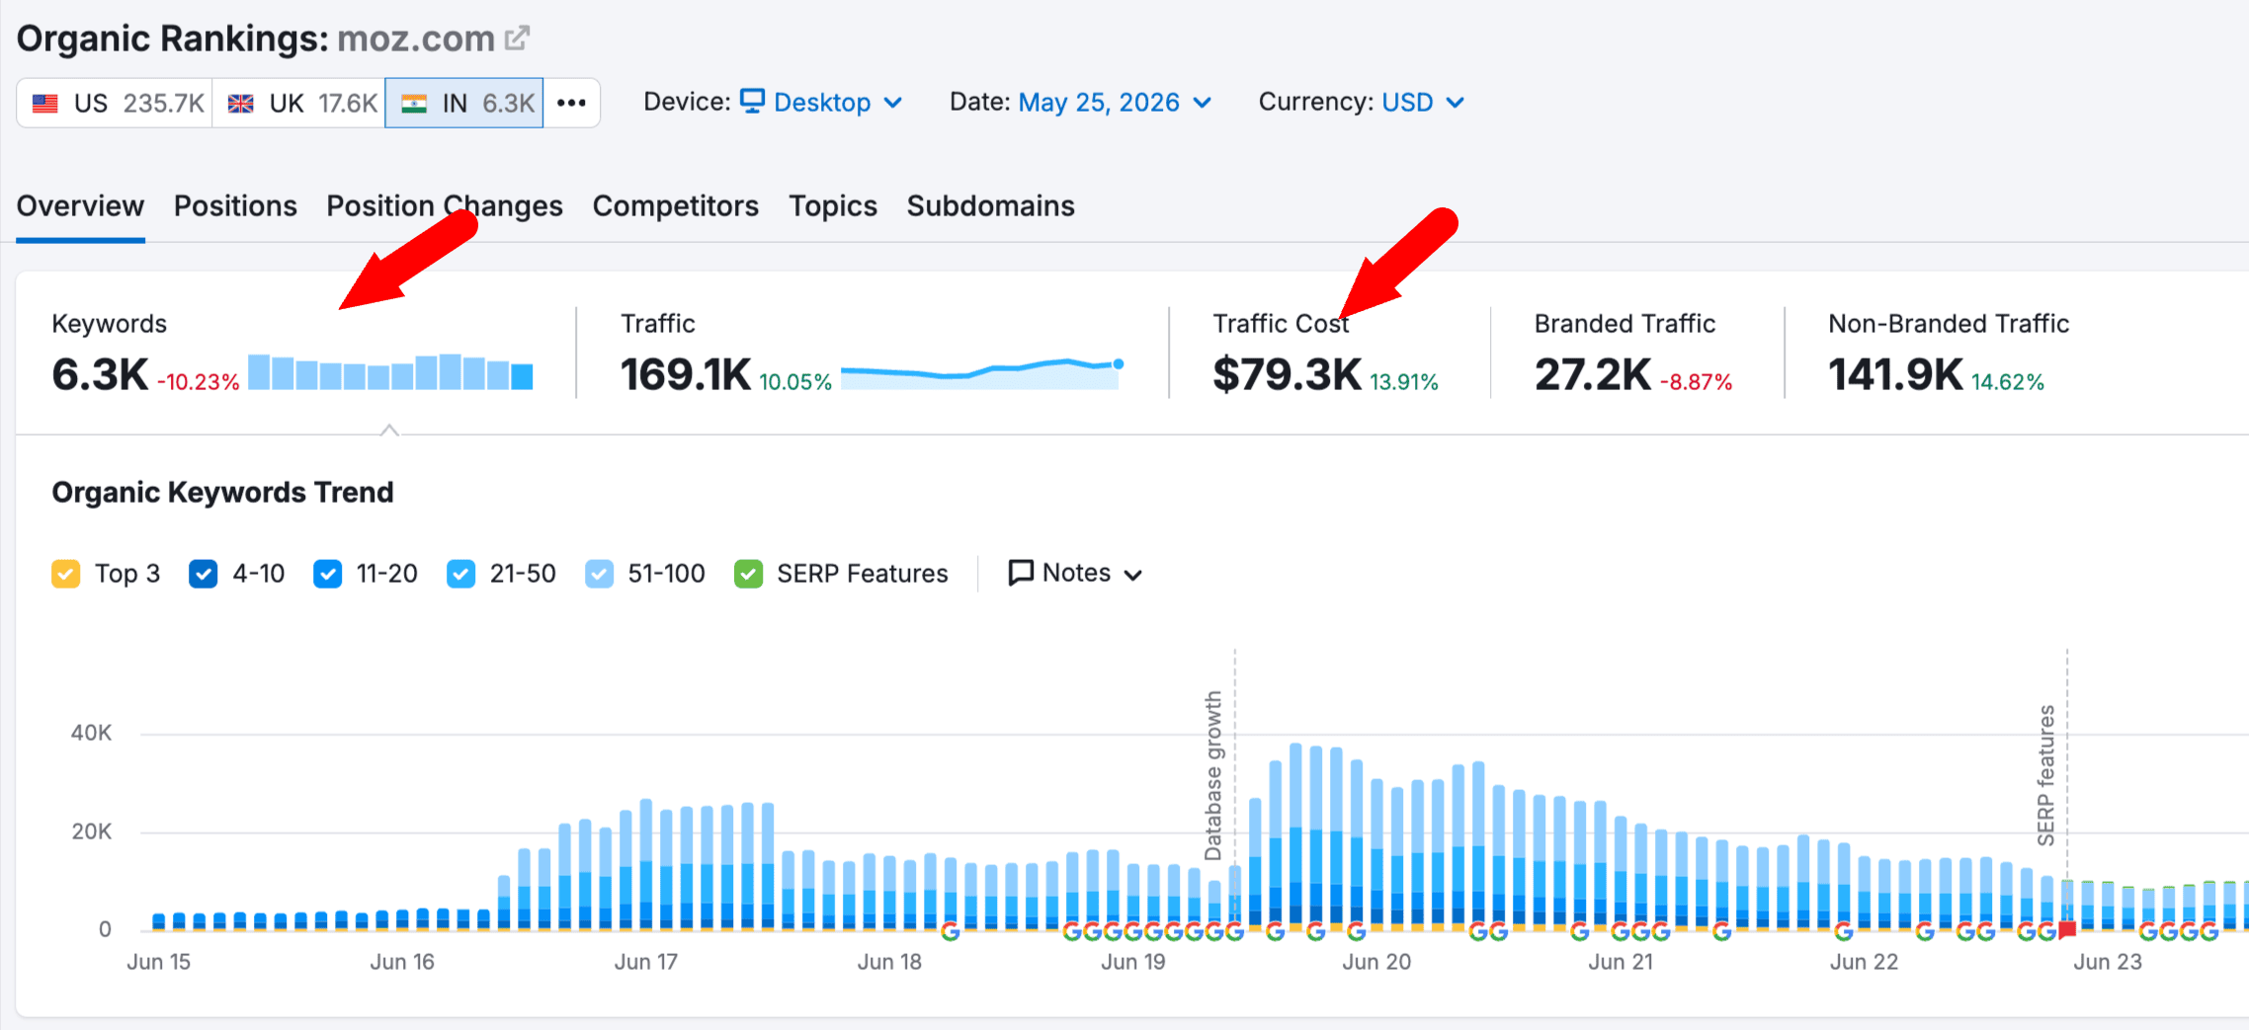Click the Traffic sparkline chart
2249x1030 pixels.
click(x=982, y=374)
